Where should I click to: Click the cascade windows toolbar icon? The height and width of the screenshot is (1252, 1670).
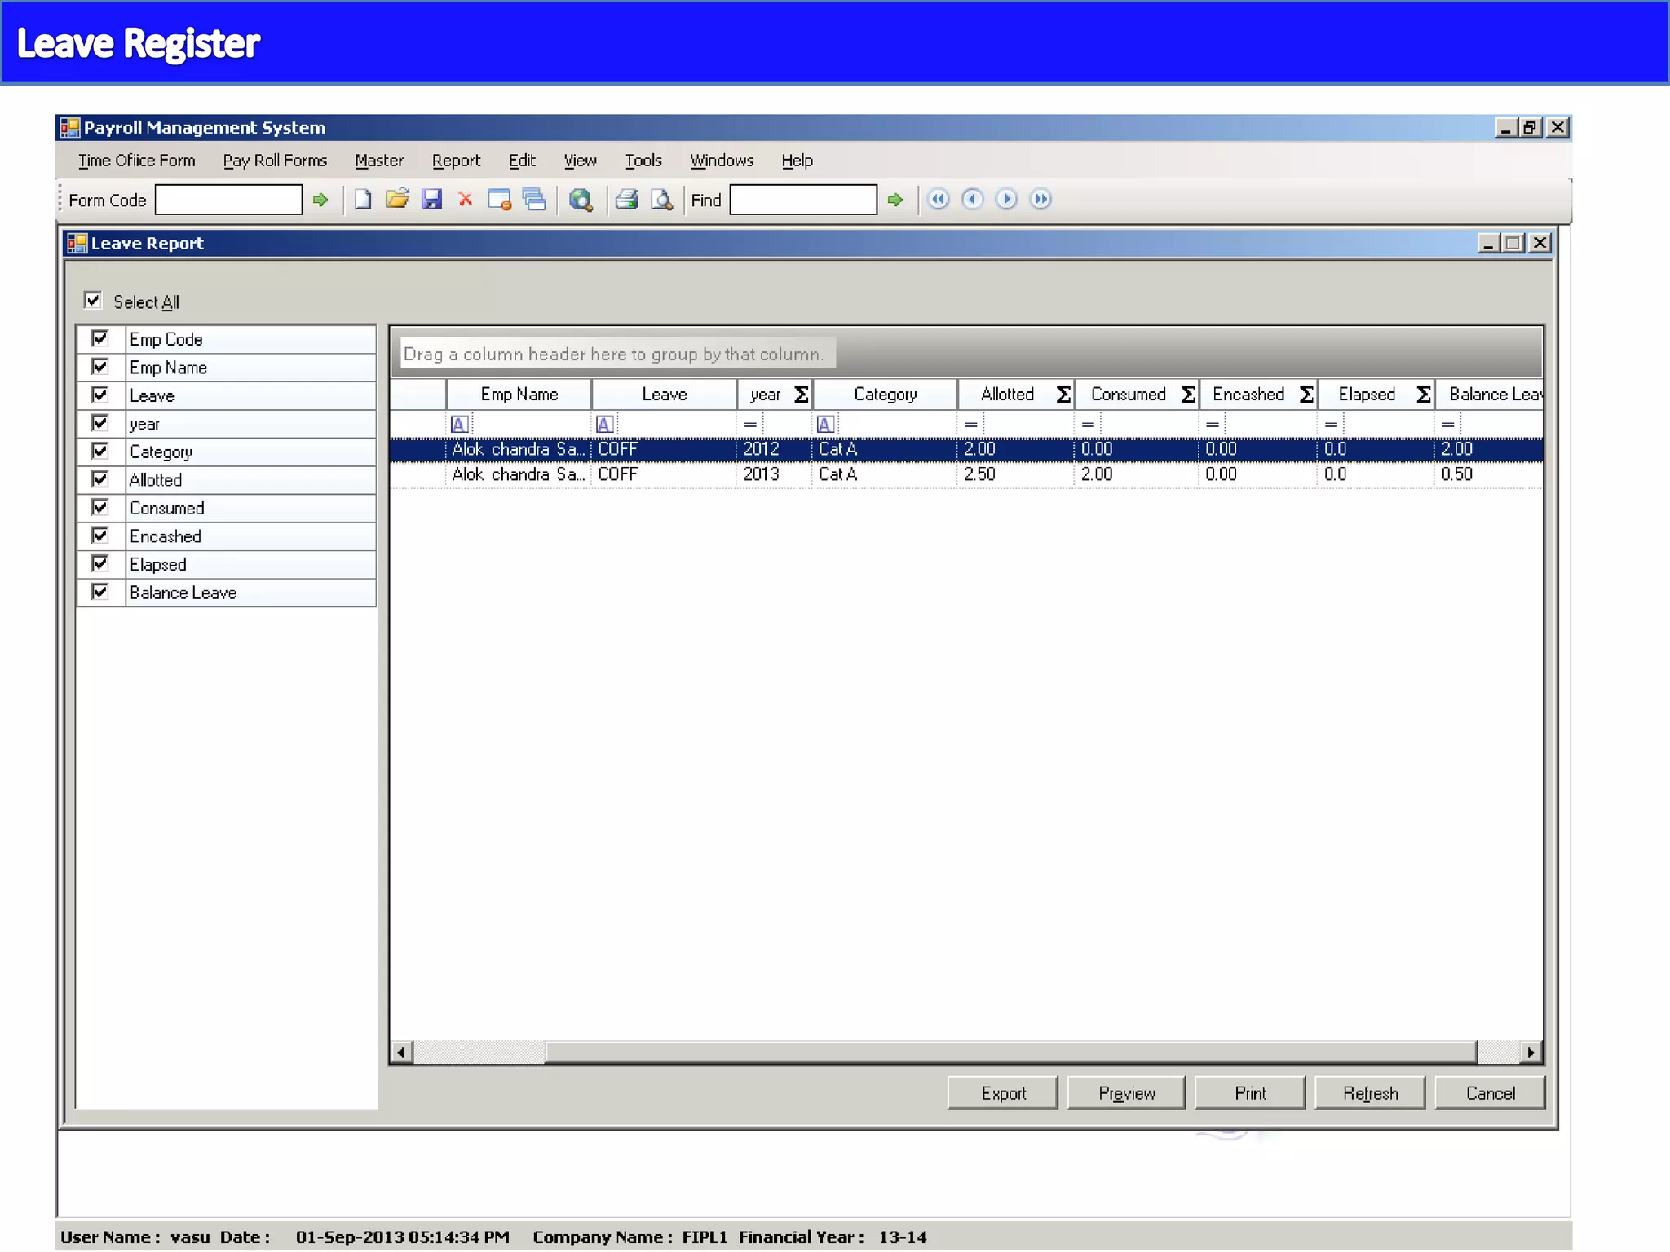pyautogui.click(x=534, y=200)
